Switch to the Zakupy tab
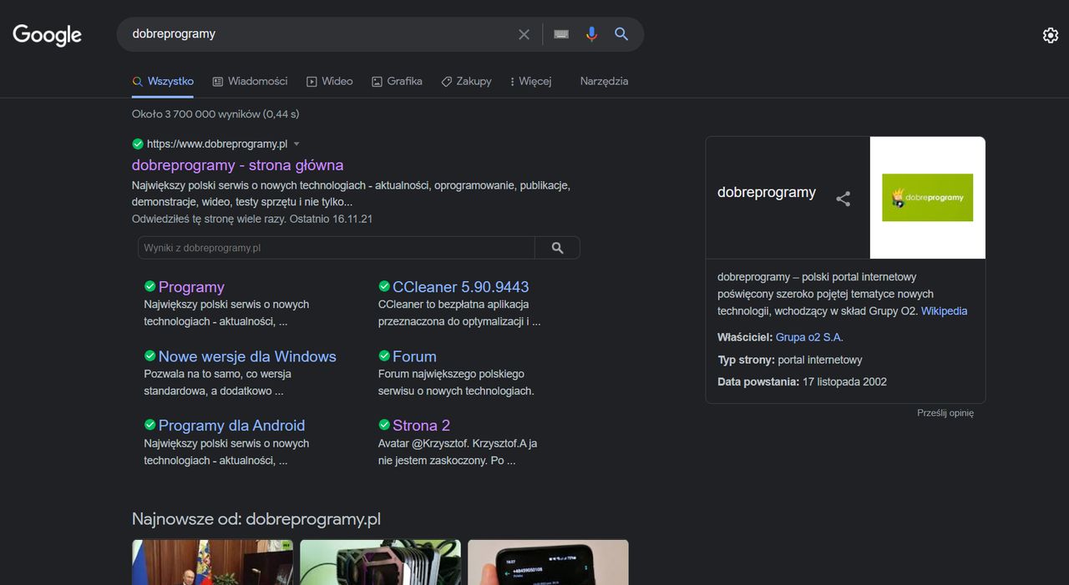Viewport: 1069px width, 585px height. [x=466, y=81]
